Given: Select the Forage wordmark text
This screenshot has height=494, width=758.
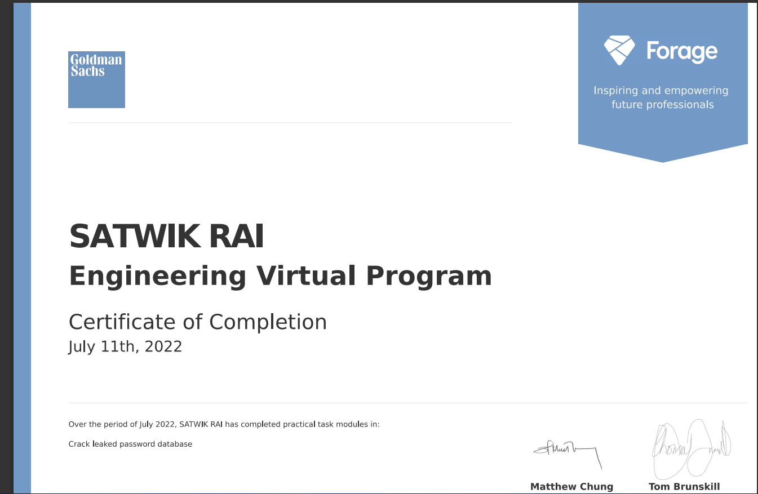Looking at the screenshot, I should pyautogui.click(x=682, y=52).
